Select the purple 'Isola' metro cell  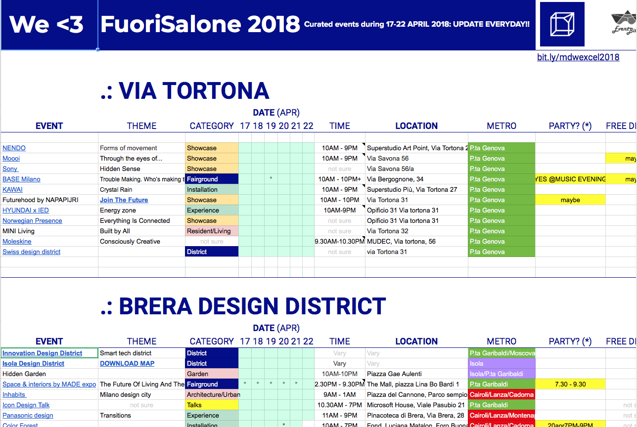point(501,363)
